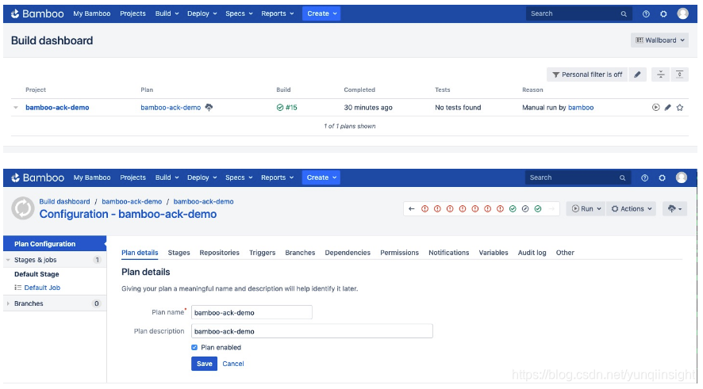Click the Default Job list icon in sidebar
Image resolution: width=703 pixels, height=389 pixels.
pyautogui.click(x=18, y=288)
